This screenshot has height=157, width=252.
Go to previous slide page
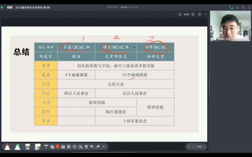click(x=189, y=147)
